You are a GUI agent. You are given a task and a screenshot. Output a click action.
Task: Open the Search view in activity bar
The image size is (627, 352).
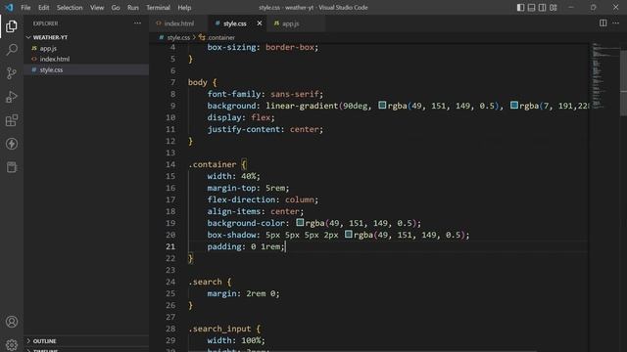coord(12,50)
